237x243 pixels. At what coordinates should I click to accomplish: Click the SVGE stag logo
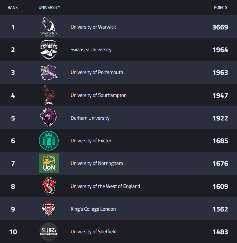click(x=49, y=95)
